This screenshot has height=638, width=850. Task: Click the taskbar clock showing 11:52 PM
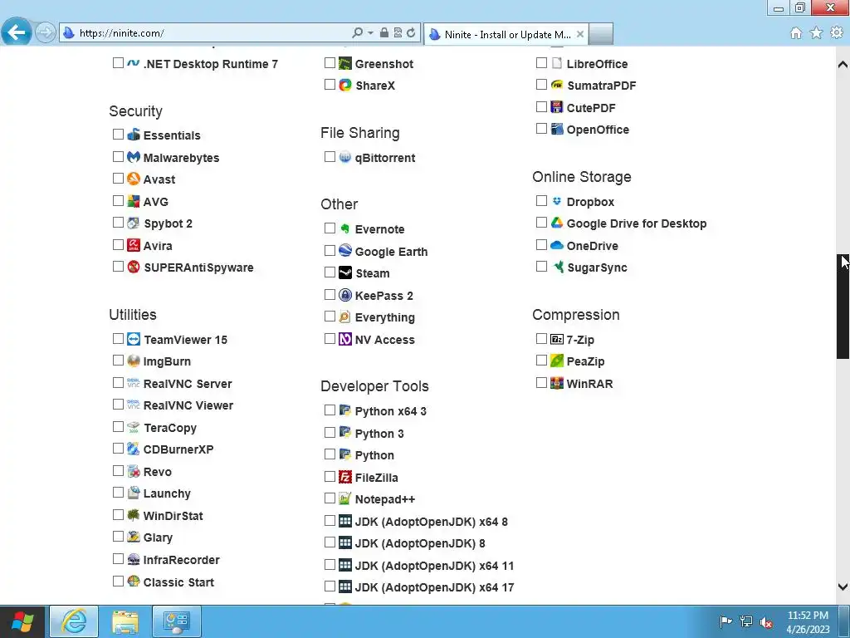pyautogui.click(x=808, y=622)
